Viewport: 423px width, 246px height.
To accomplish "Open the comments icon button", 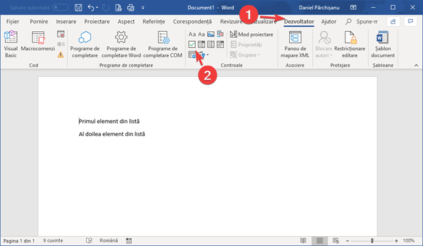I will click(x=411, y=21).
